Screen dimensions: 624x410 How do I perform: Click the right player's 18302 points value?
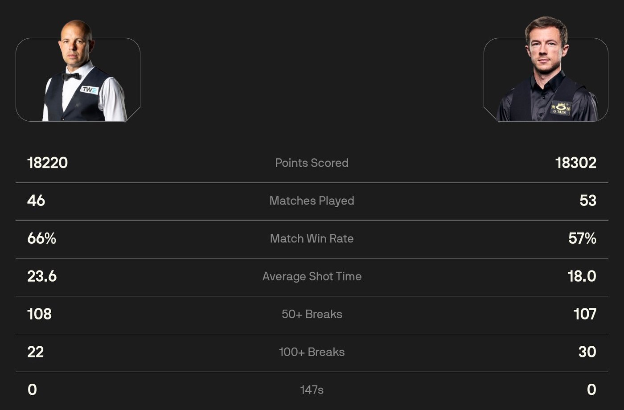click(x=575, y=163)
